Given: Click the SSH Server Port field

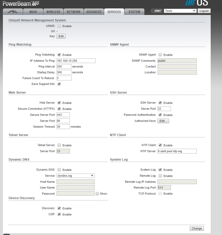Looking at the screenshot, I should pyautogui.click(x=164, y=109).
